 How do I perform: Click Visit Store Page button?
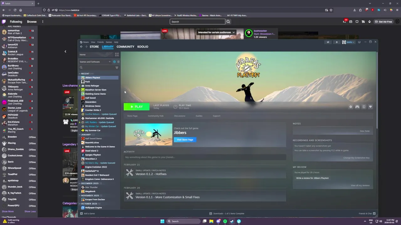pos(185,140)
